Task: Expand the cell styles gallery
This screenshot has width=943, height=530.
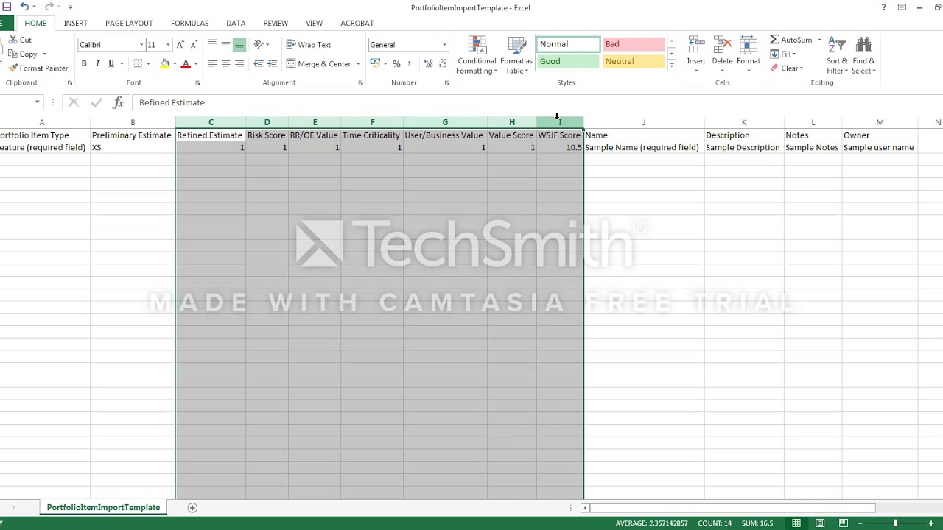Action: pyautogui.click(x=671, y=66)
